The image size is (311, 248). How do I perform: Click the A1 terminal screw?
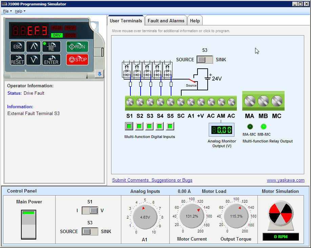(x=191, y=102)
